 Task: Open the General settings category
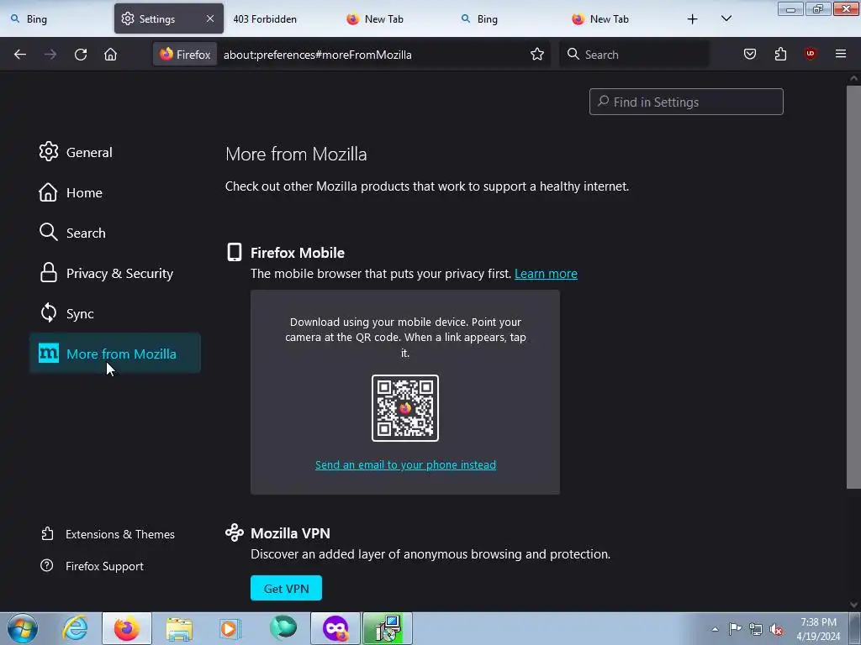[x=115, y=152]
